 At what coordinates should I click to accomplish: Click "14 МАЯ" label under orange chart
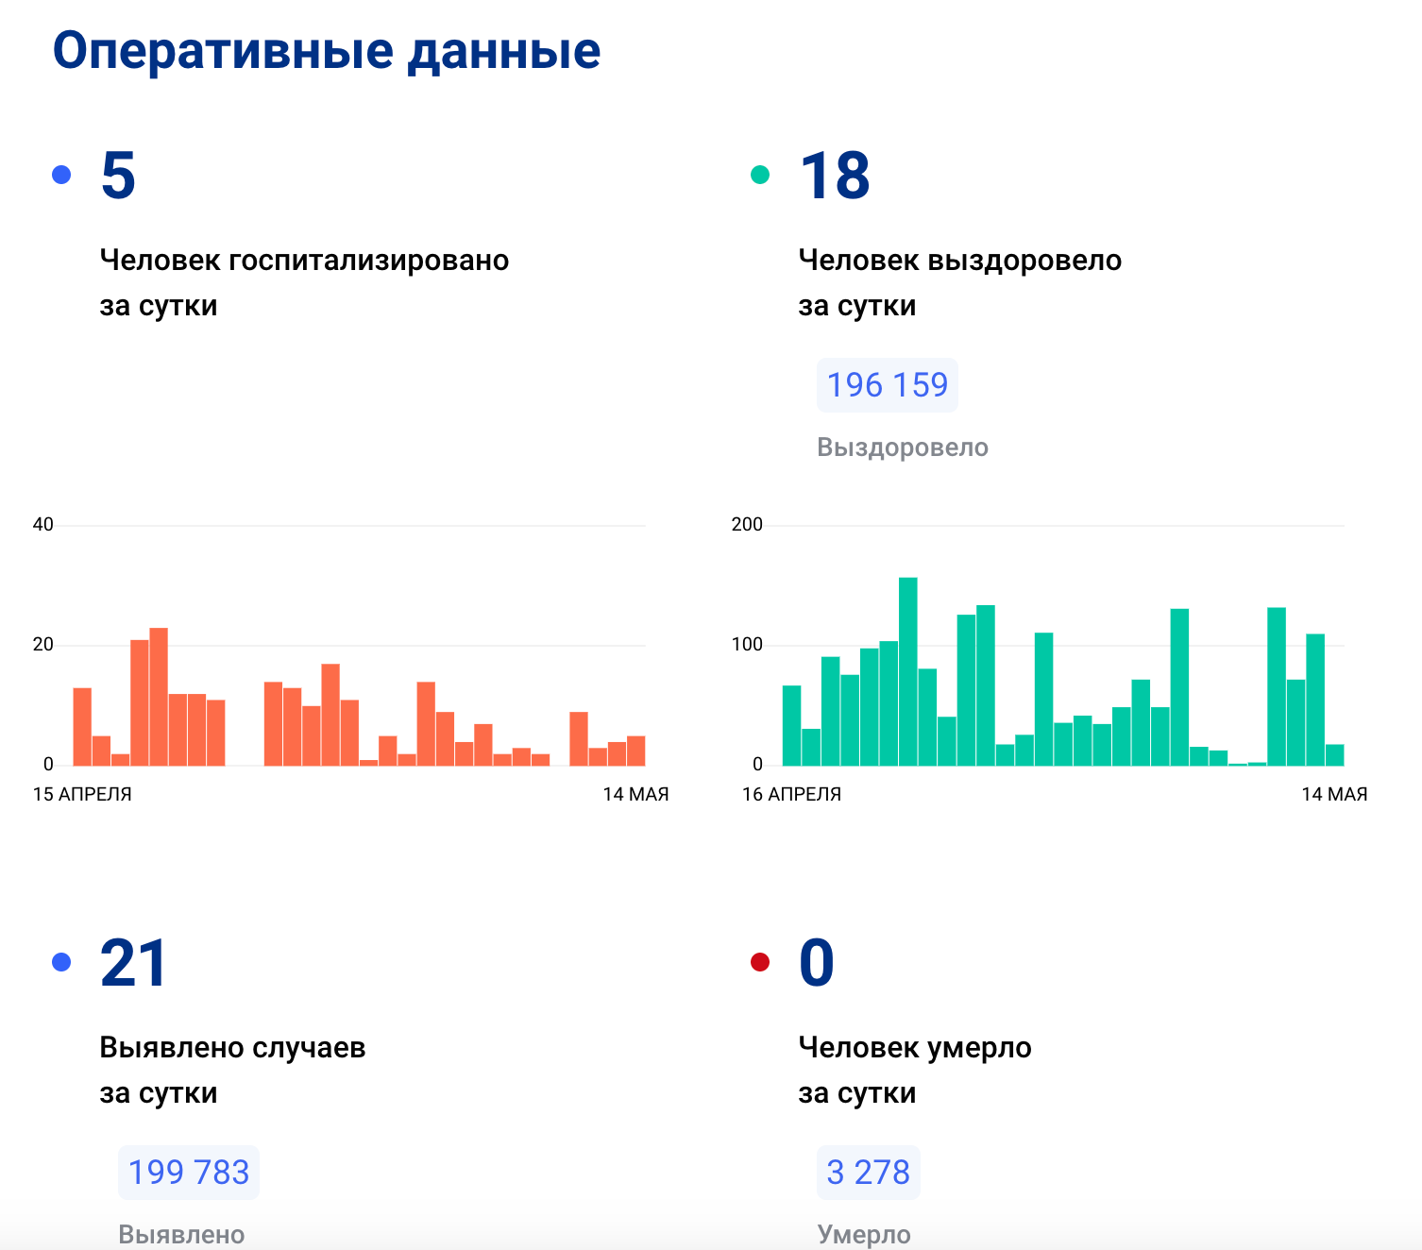636,795
